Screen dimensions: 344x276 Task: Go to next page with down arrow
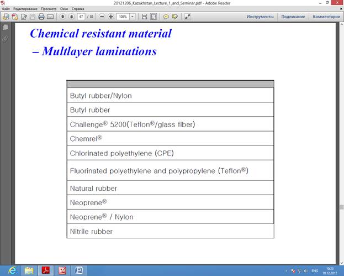coord(72,17)
